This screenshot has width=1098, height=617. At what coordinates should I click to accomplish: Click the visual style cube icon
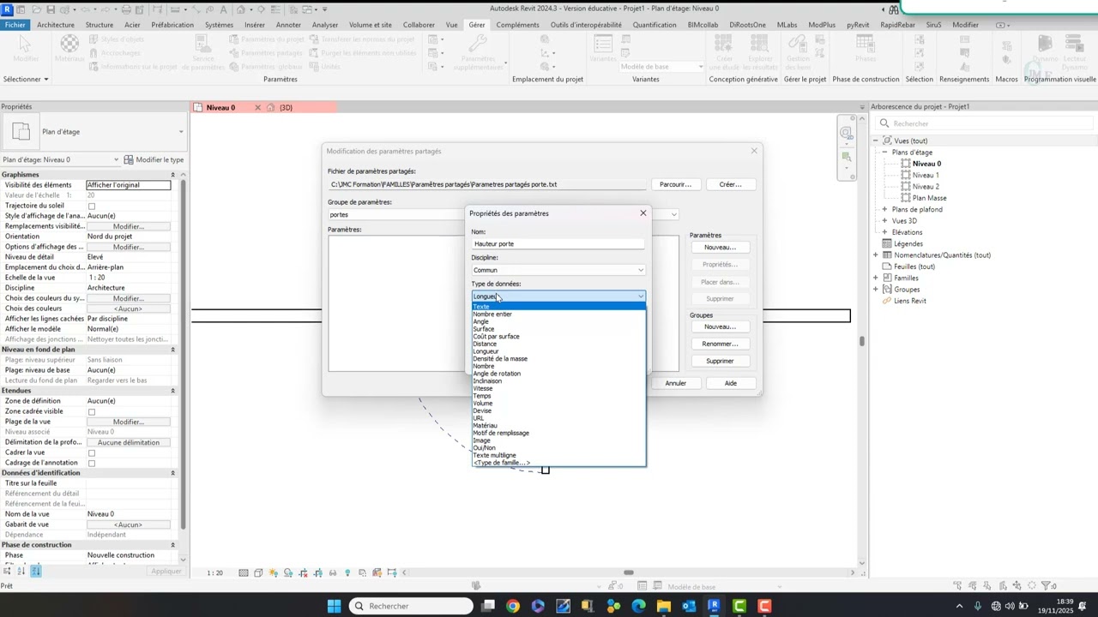(x=258, y=572)
